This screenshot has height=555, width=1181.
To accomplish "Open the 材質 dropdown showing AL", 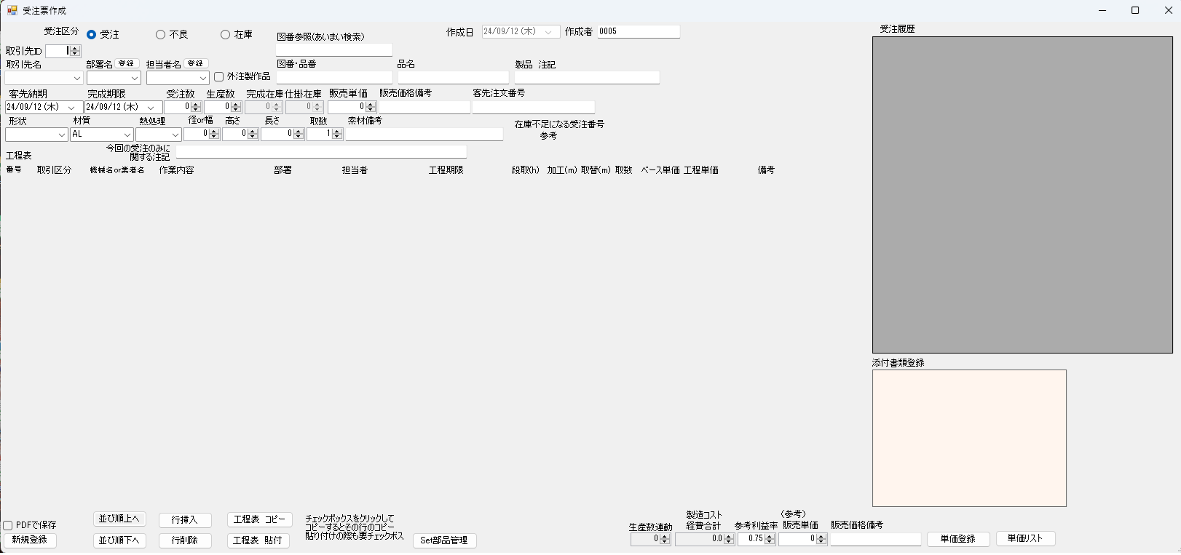I will pyautogui.click(x=127, y=135).
